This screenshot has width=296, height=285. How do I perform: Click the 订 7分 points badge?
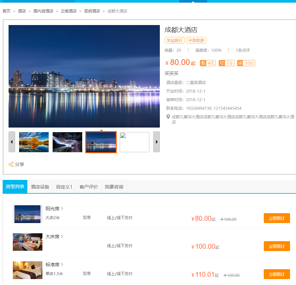point(226,63)
